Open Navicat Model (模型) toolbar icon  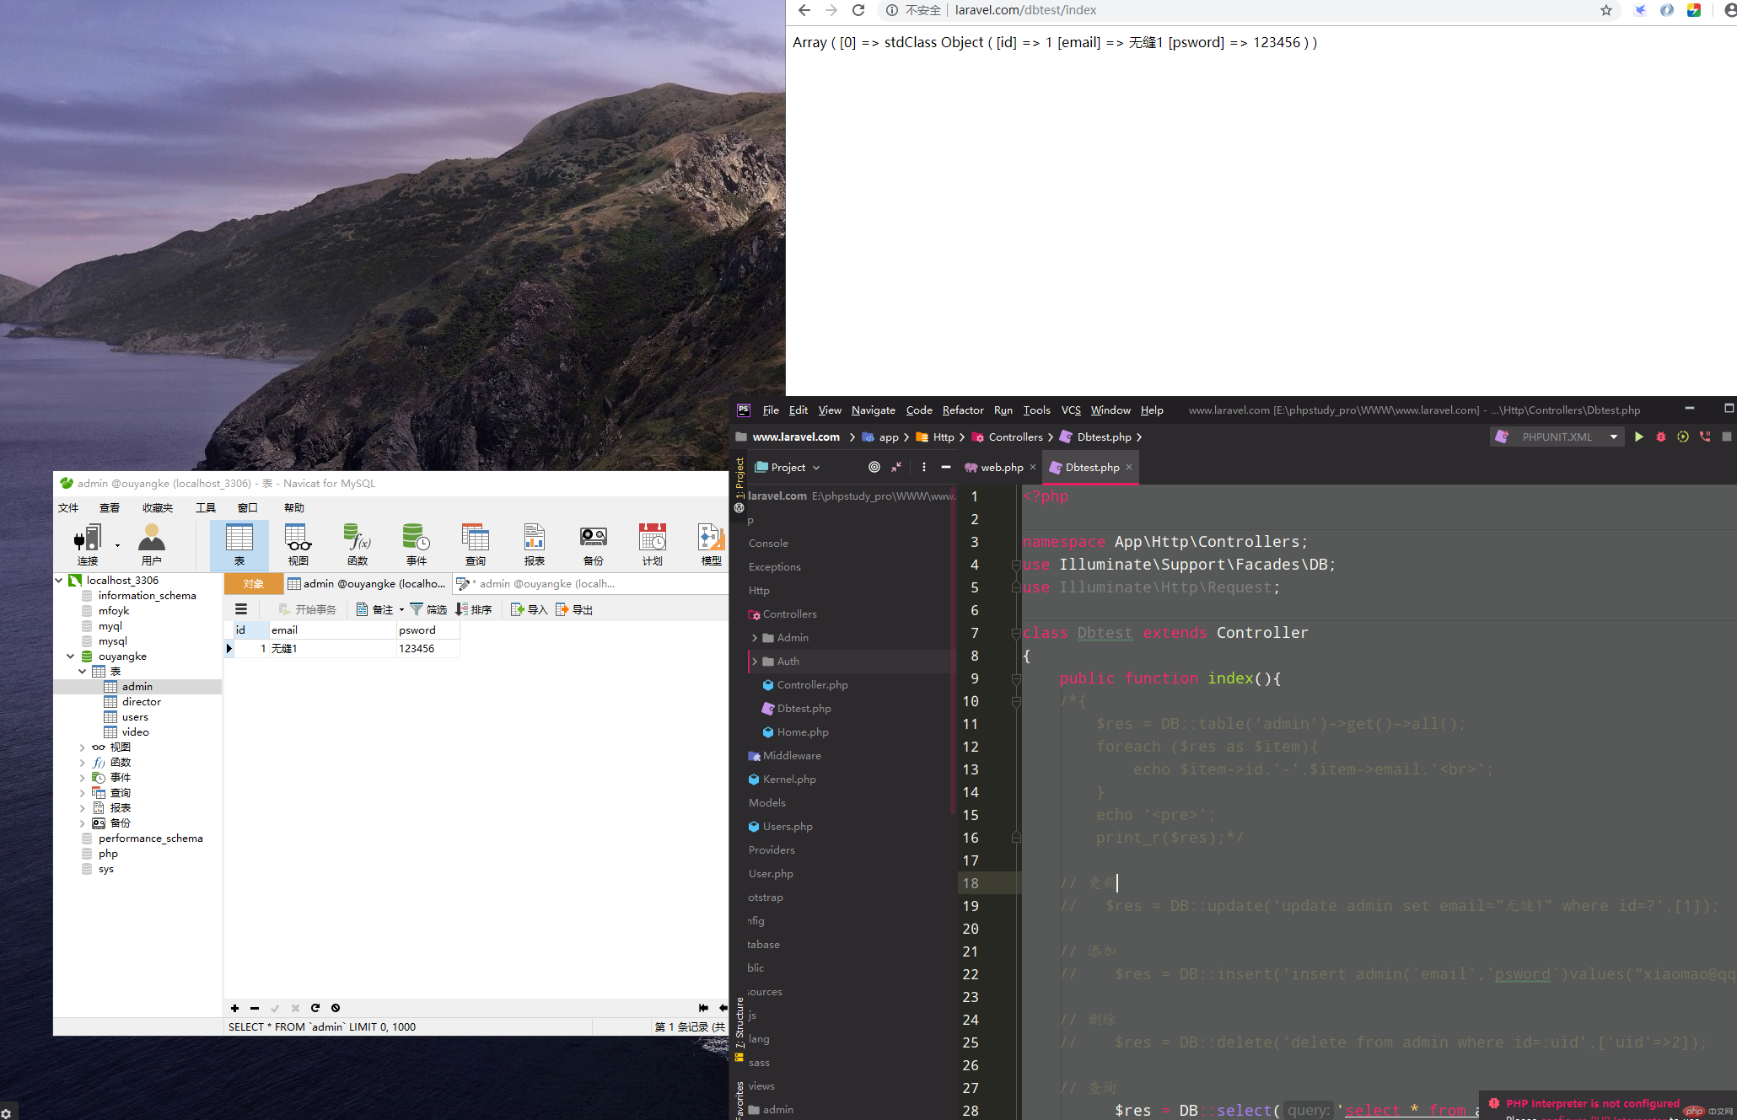(x=711, y=544)
